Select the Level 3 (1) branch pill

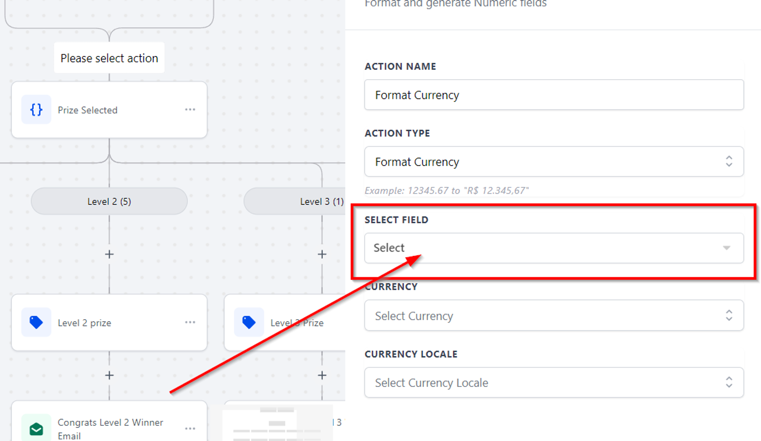295,201
